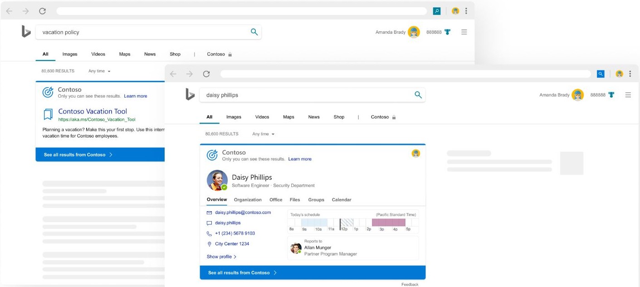Open the hamburger menu in the front Bing page
The width and height of the screenshot is (640, 287).
(x=628, y=95)
